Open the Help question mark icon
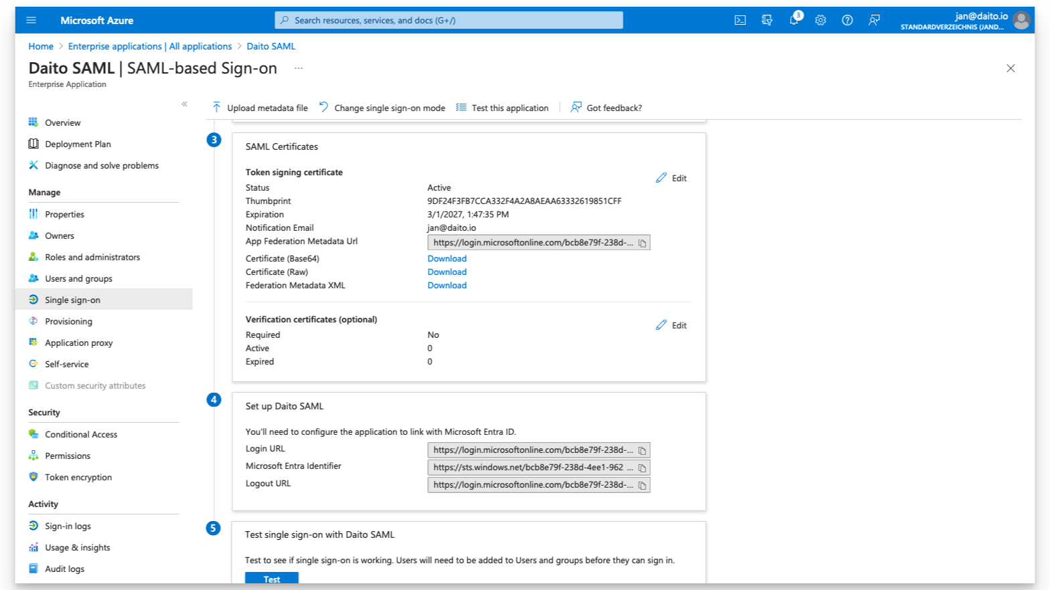Screen dimensions: 1050x590 [847, 20]
